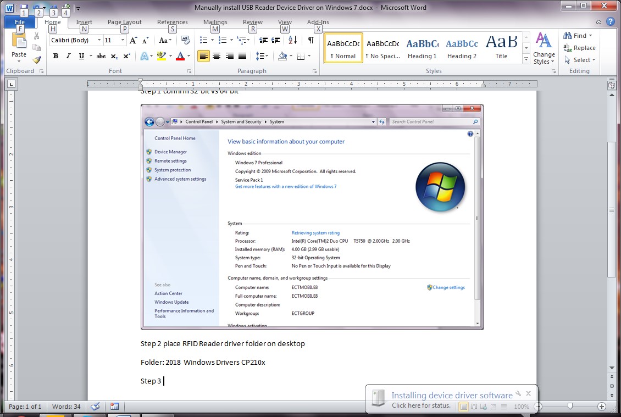
Task: Toggle Bold formatting
Action: pyautogui.click(x=56, y=56)
